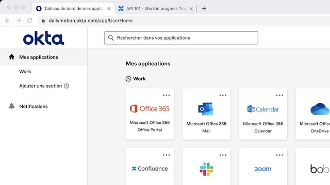
Task: Launch the Slack app icon
Action: coord(206,169)
